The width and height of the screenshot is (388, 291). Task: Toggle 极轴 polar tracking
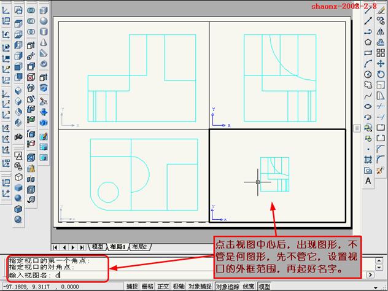tap(179, 286)
